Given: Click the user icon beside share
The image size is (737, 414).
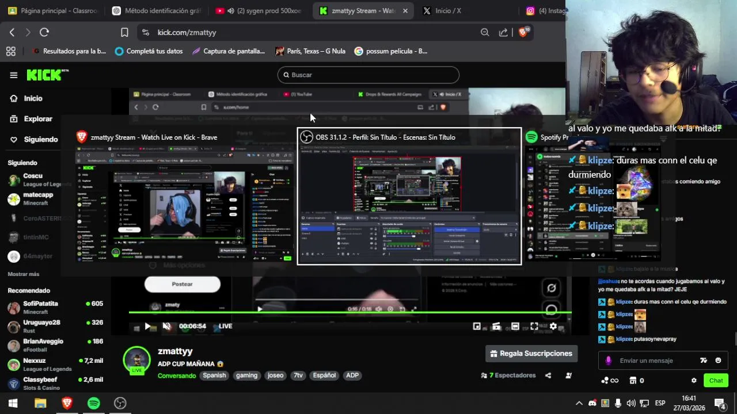Looking at the screenshot, I should coord(568,375).
